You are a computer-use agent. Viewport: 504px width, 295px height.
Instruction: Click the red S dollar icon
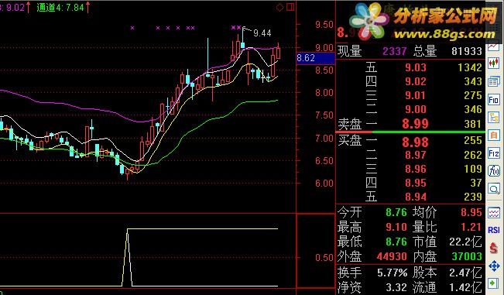494,248
